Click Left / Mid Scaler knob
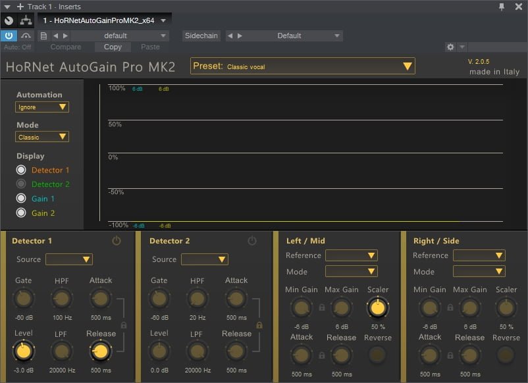This screenshot has width=528, height=383. (378, 308)
